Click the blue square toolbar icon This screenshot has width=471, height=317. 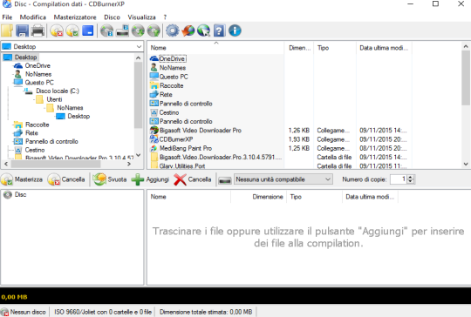(x=88, y=30)
